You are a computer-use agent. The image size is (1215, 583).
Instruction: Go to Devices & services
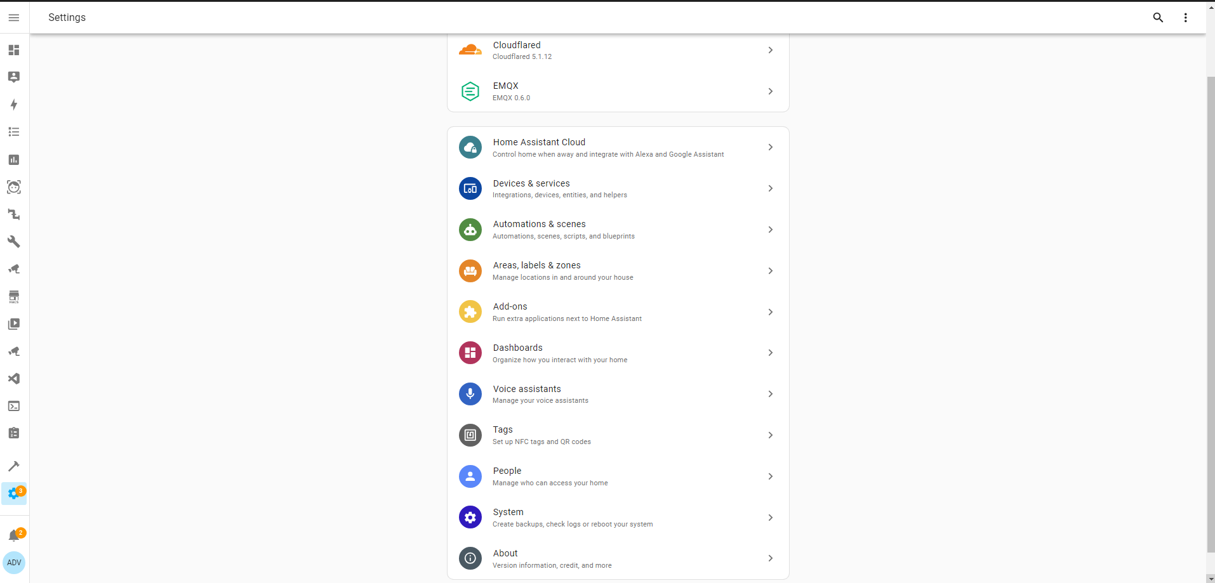pos(618,188)
